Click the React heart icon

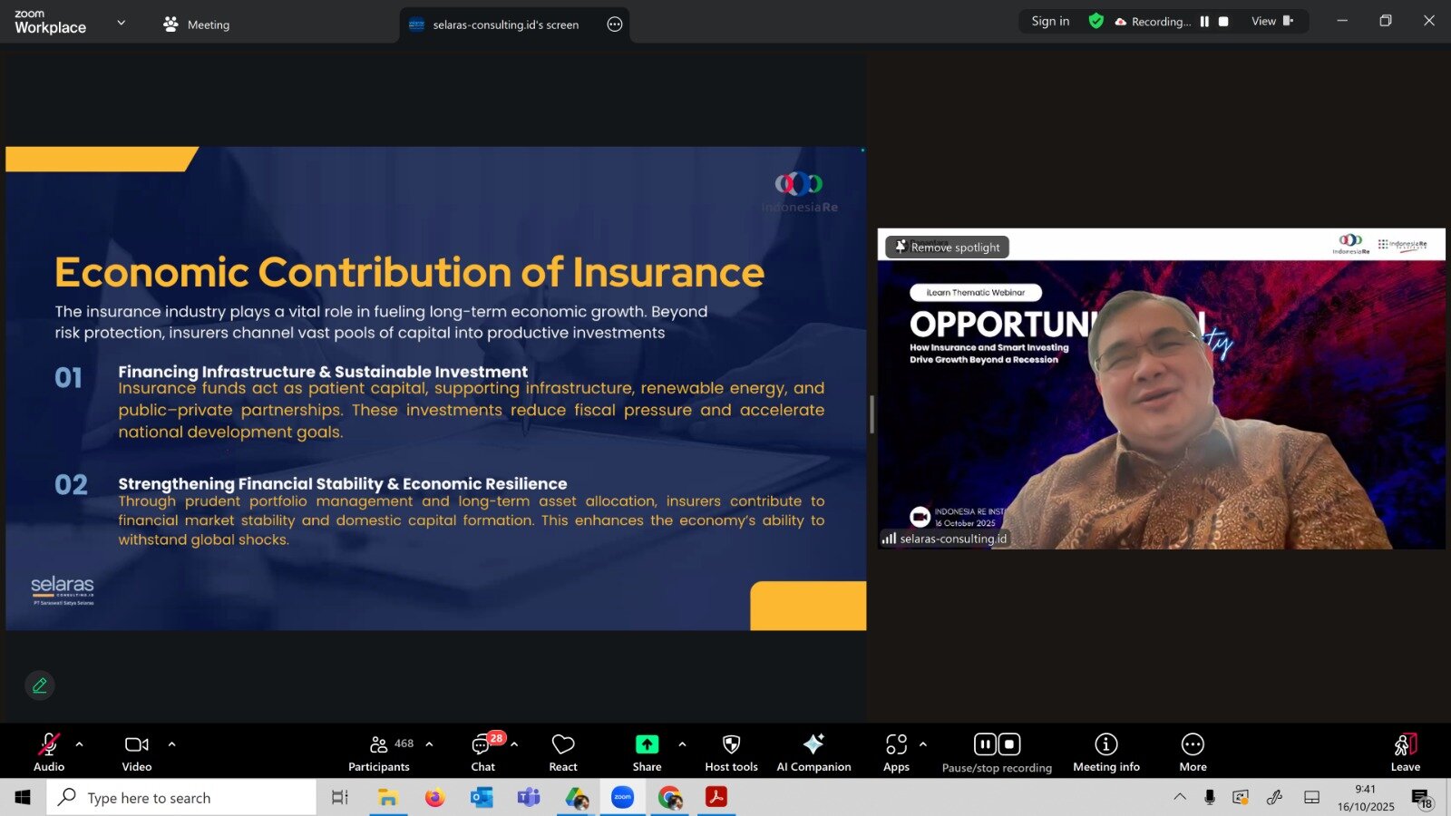(562, 752)
